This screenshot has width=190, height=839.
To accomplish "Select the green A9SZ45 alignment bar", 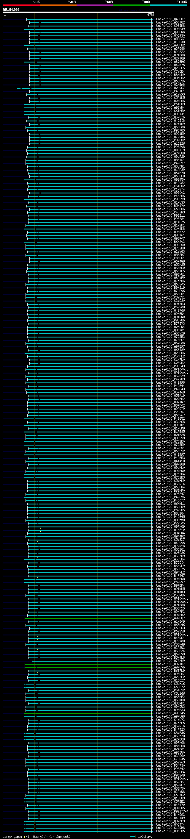I will (88, 713).
